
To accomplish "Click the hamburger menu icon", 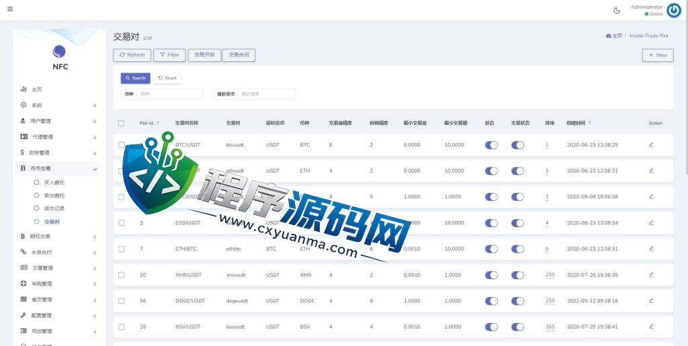I will pyautogui.click(x=10, y=9).
